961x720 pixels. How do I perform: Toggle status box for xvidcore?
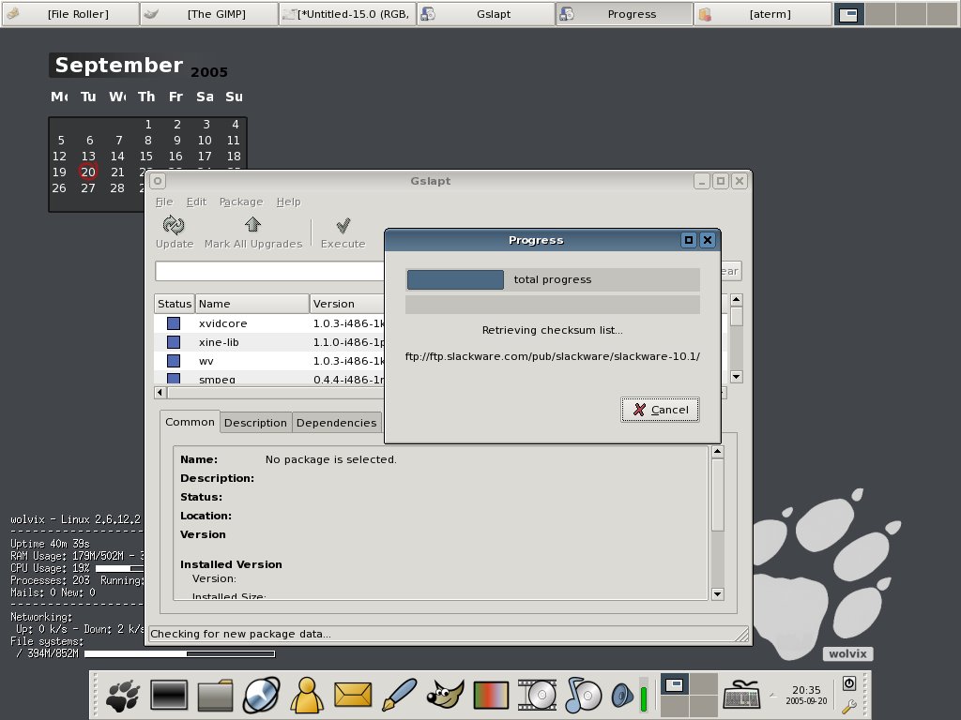[x=174, y=323]
